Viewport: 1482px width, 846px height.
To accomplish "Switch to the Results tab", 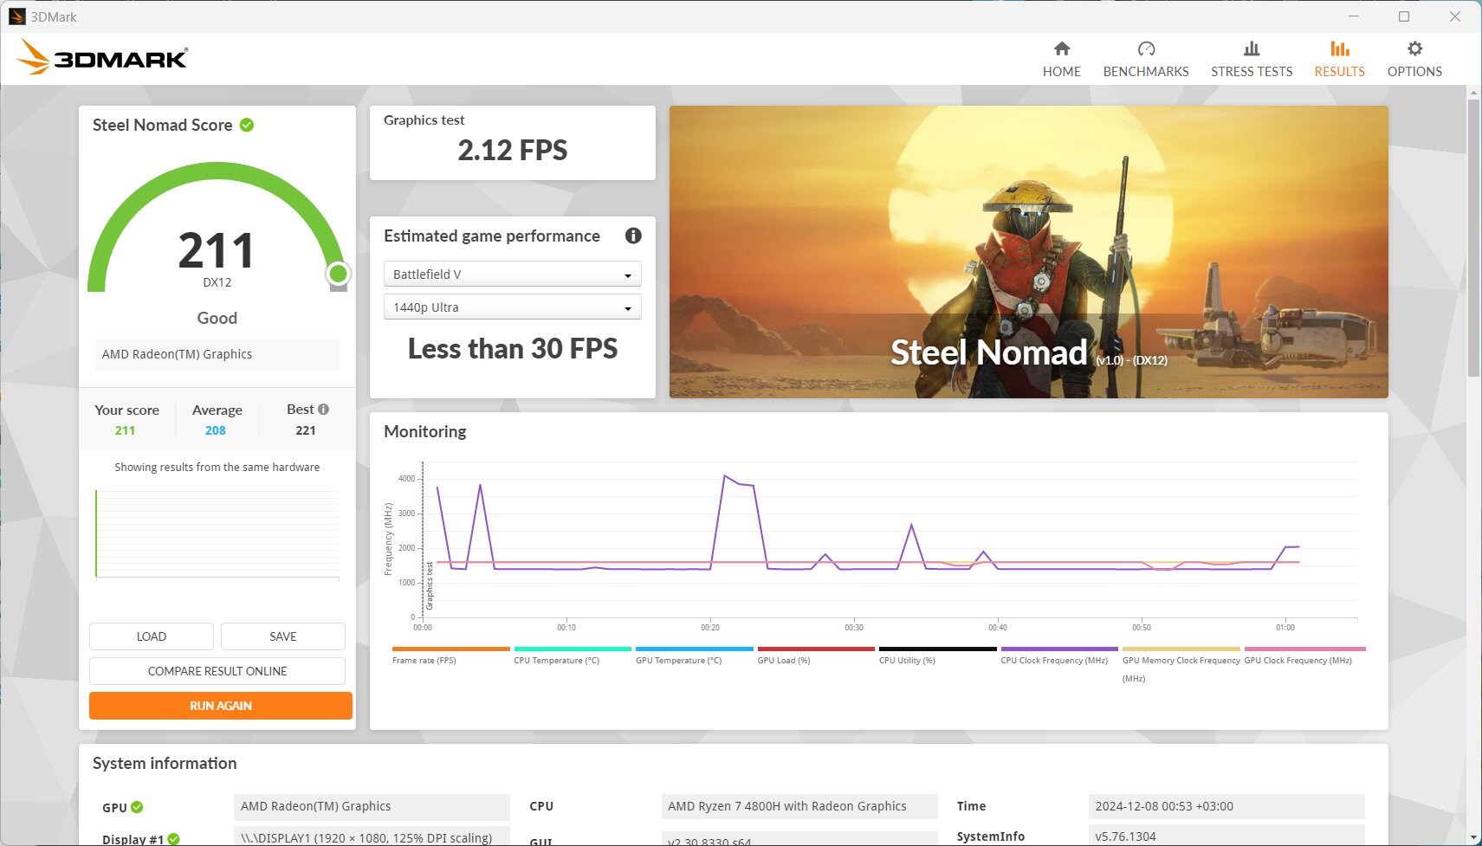I will (1339, 59).
